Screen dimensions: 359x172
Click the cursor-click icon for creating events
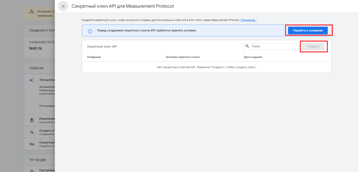coord(32,132)
